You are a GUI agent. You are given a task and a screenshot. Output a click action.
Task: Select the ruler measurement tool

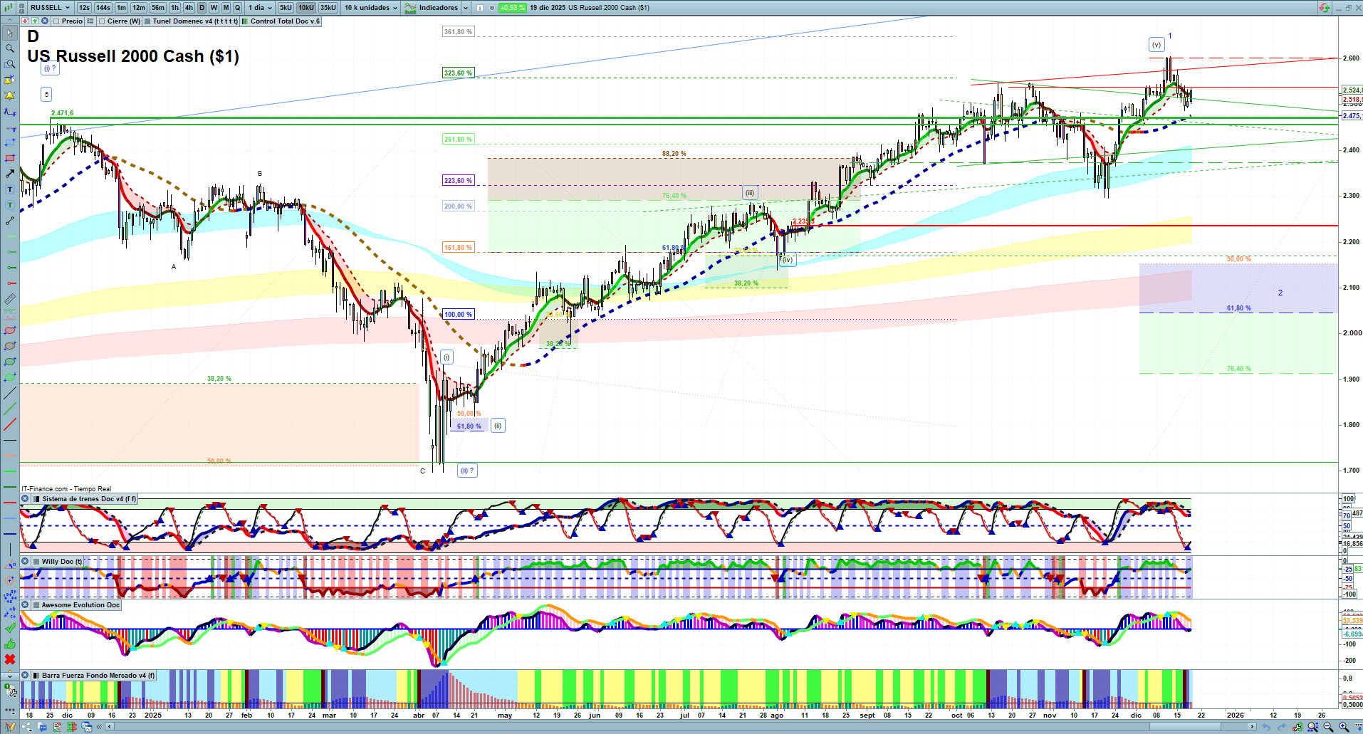(10, 299)
